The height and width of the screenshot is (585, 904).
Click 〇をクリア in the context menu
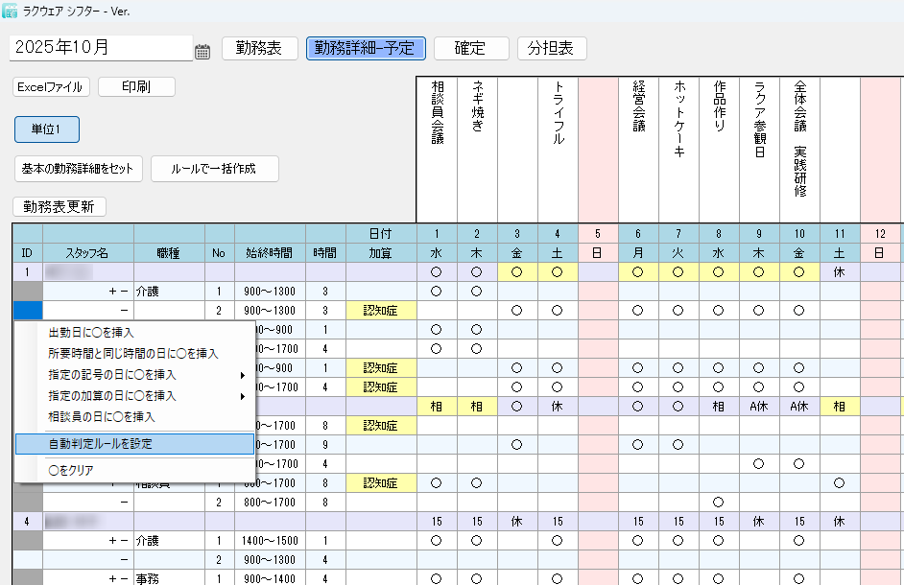pos(71,470)
